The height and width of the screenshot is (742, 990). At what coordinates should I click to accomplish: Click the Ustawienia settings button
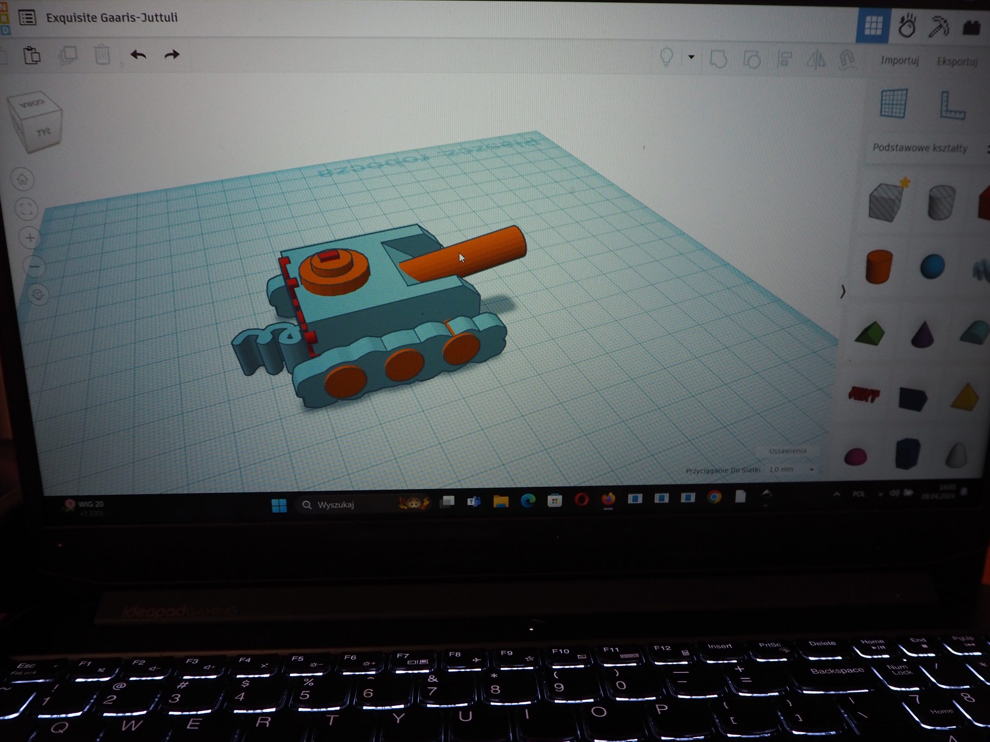(x=788, y=451)
